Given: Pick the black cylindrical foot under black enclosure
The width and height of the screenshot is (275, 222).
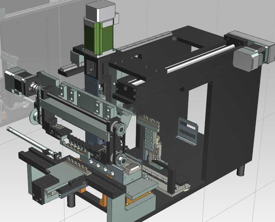Looking at the screenshot, I should [x=240, y=170].
